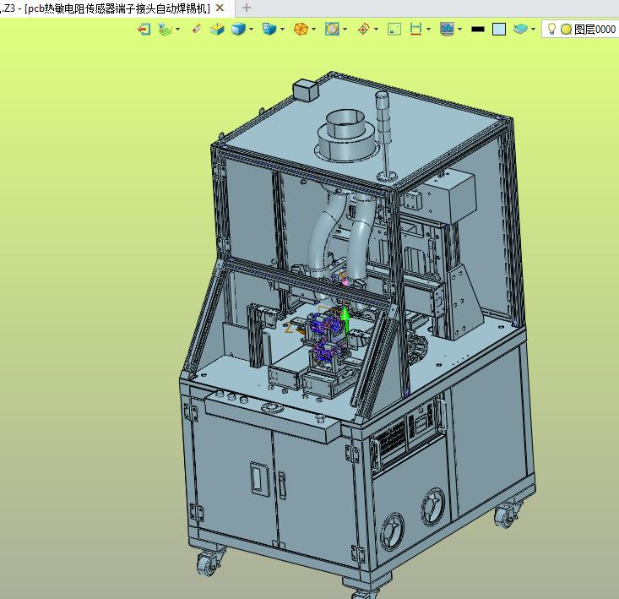This screenshot has height=599, width=619.
Task: Click the blue-red dimension measure icon
Action: (415, 30)
